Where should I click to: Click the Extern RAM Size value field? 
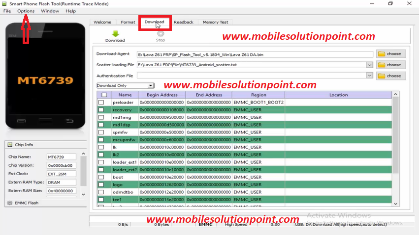[62, 190]
